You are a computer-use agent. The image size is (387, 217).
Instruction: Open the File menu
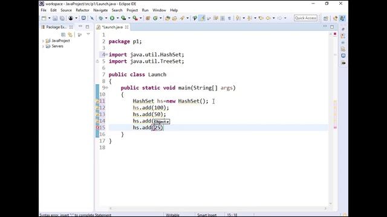(x=44, y=10)
